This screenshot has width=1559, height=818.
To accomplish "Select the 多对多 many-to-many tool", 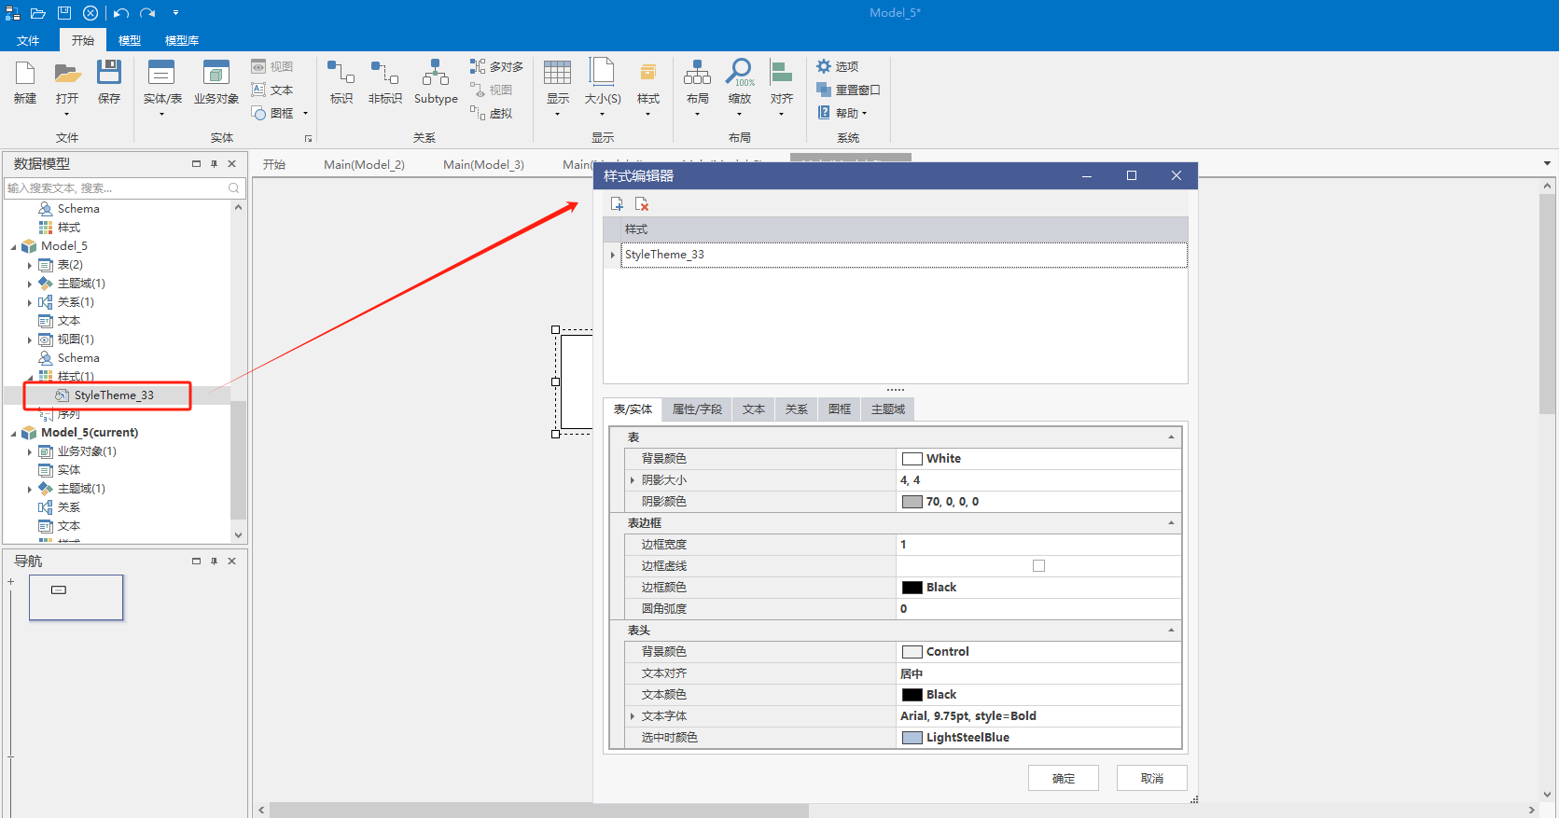I will coord(496,67).
